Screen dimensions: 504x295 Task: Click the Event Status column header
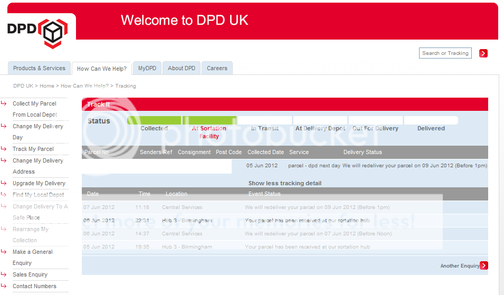[x=264, y=194]
